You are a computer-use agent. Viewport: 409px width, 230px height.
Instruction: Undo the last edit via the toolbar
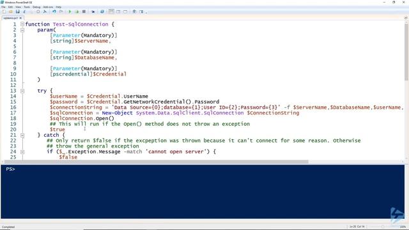(54, 11)
